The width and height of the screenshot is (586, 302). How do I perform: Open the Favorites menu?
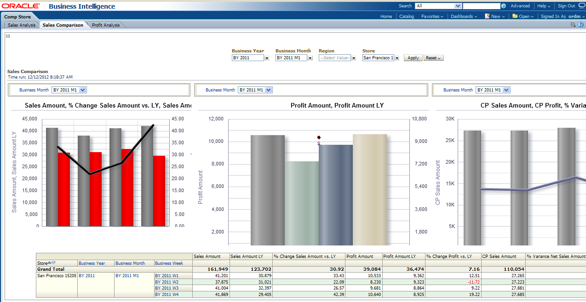[x=432, y=17]
